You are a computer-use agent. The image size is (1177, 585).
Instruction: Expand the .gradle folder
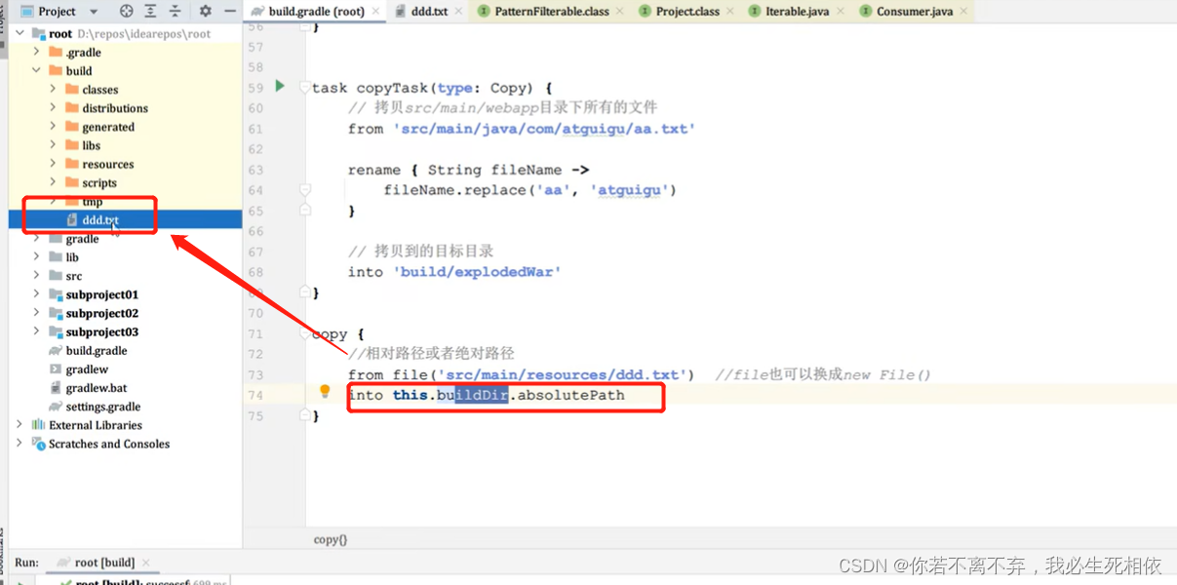[37, 52]
